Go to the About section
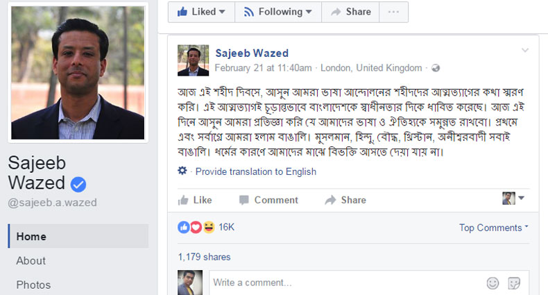 (x=31, y=261)
